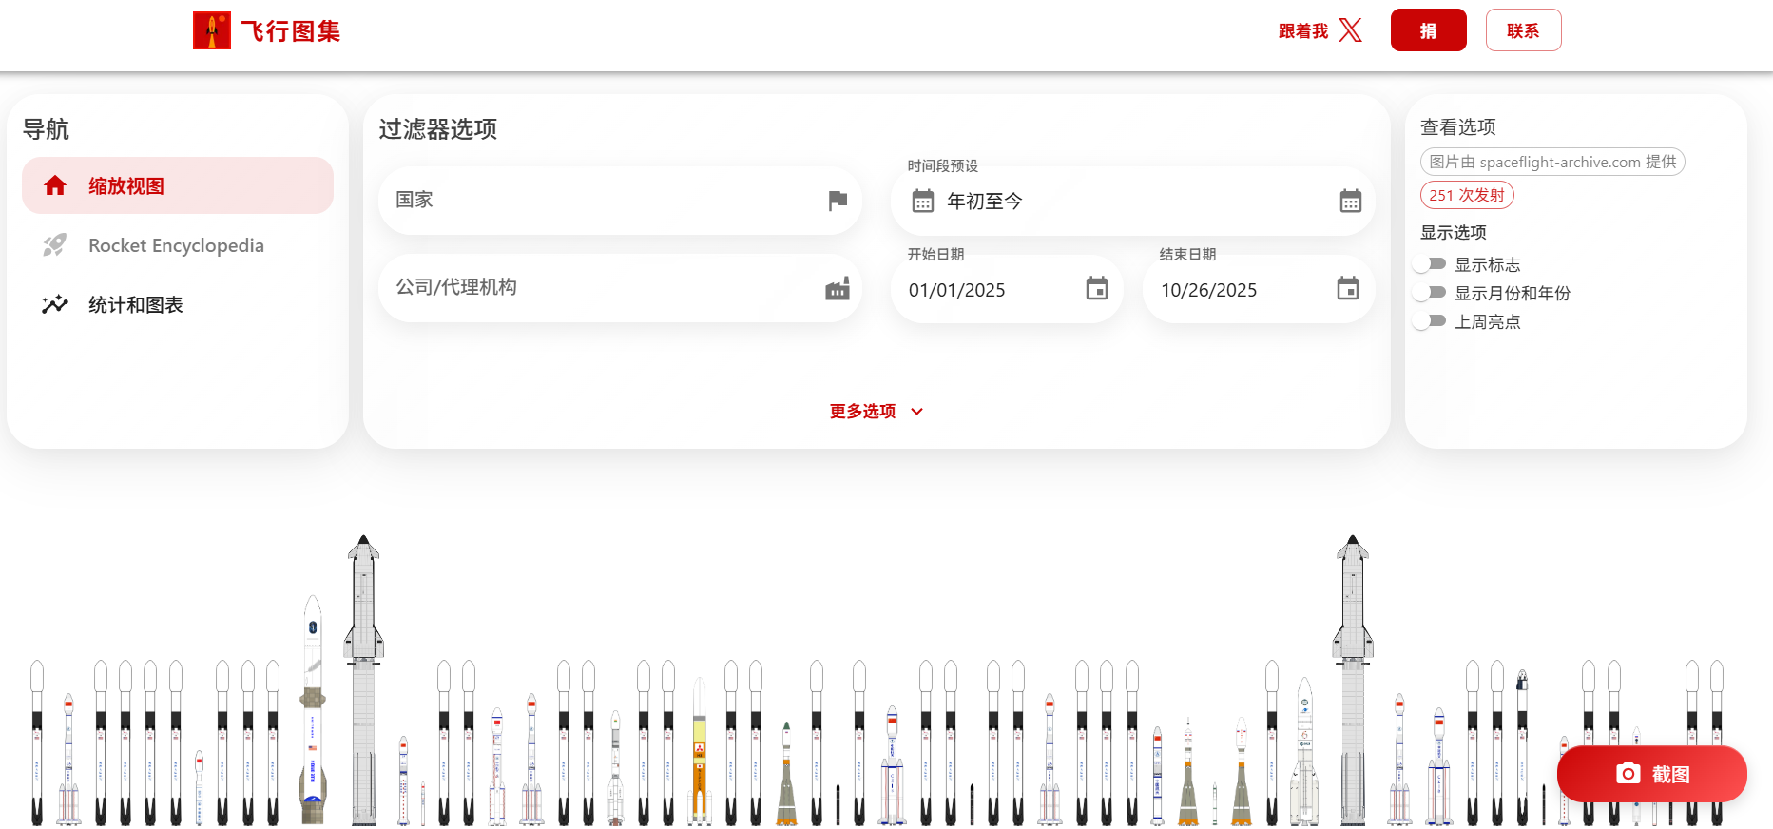Viewport: 1773px width, 829px height.
Task: Click the 联系 button
Action: tap(1522, 30)
